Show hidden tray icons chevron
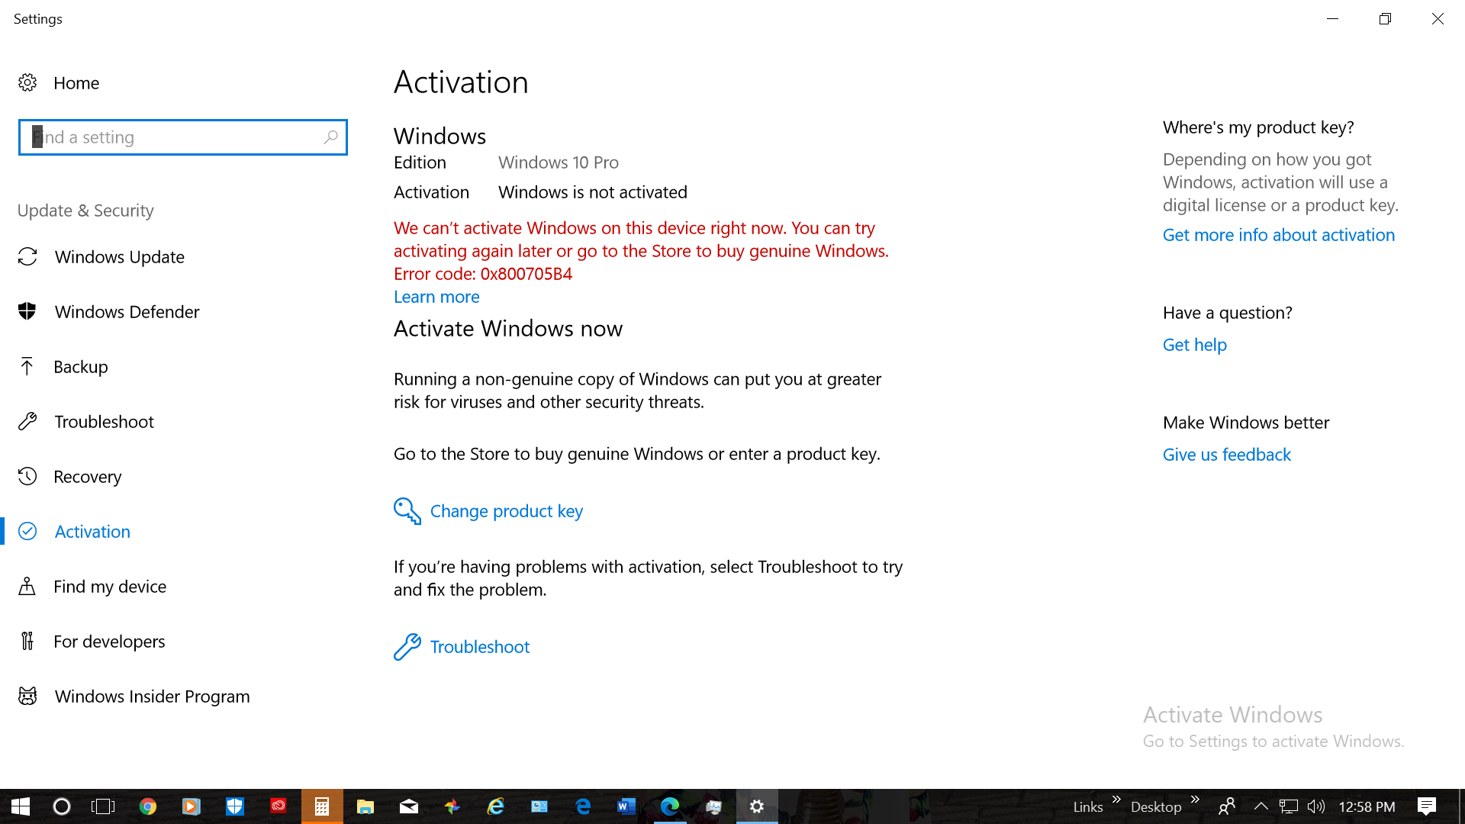Image resolution: width=1465 pixels, height=824 pixels. click(1261, 806)
